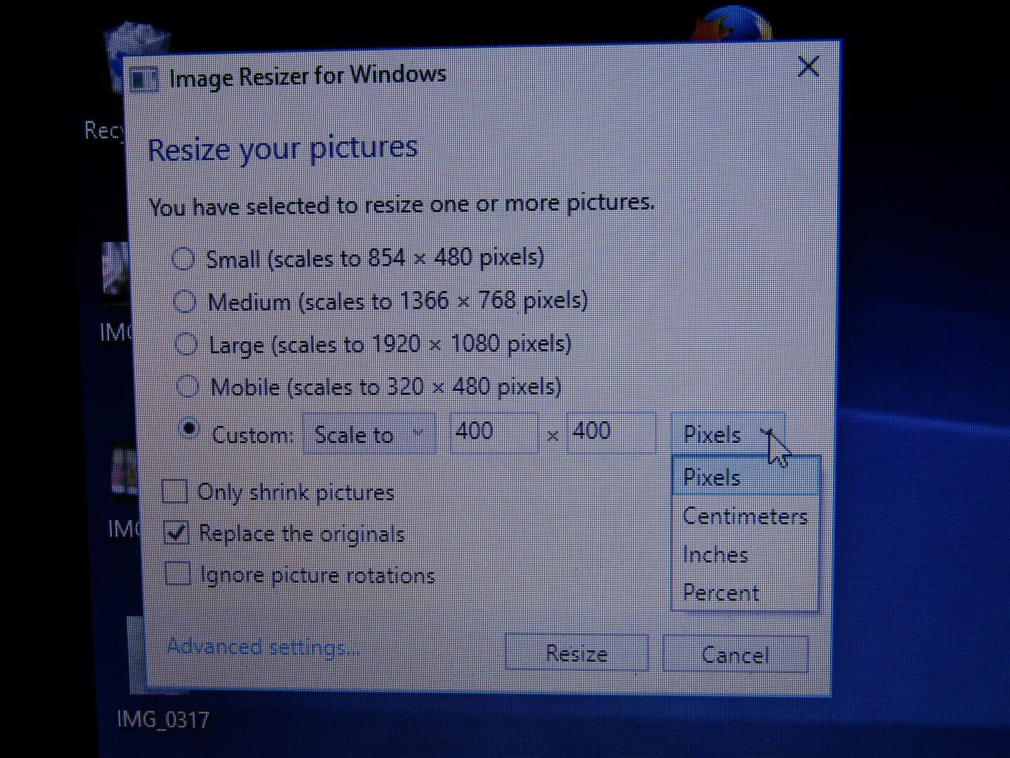Click the custom width field

493,432
